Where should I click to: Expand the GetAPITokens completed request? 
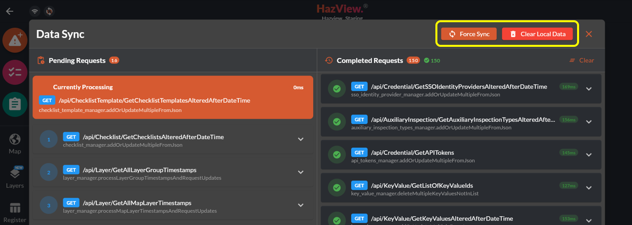pyautogui.click(x=589, y=155)
